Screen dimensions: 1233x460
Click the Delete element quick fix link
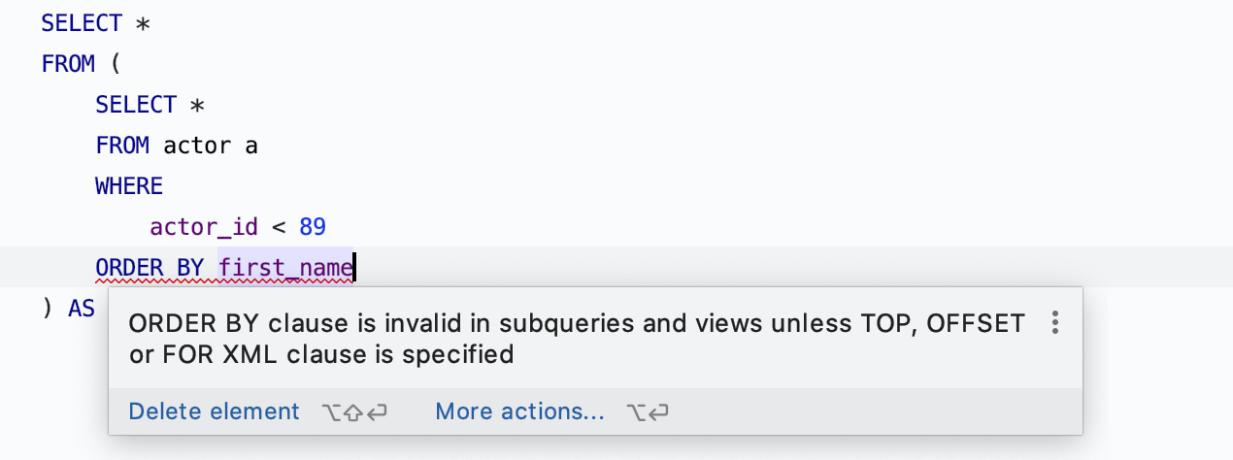[214, 411]
